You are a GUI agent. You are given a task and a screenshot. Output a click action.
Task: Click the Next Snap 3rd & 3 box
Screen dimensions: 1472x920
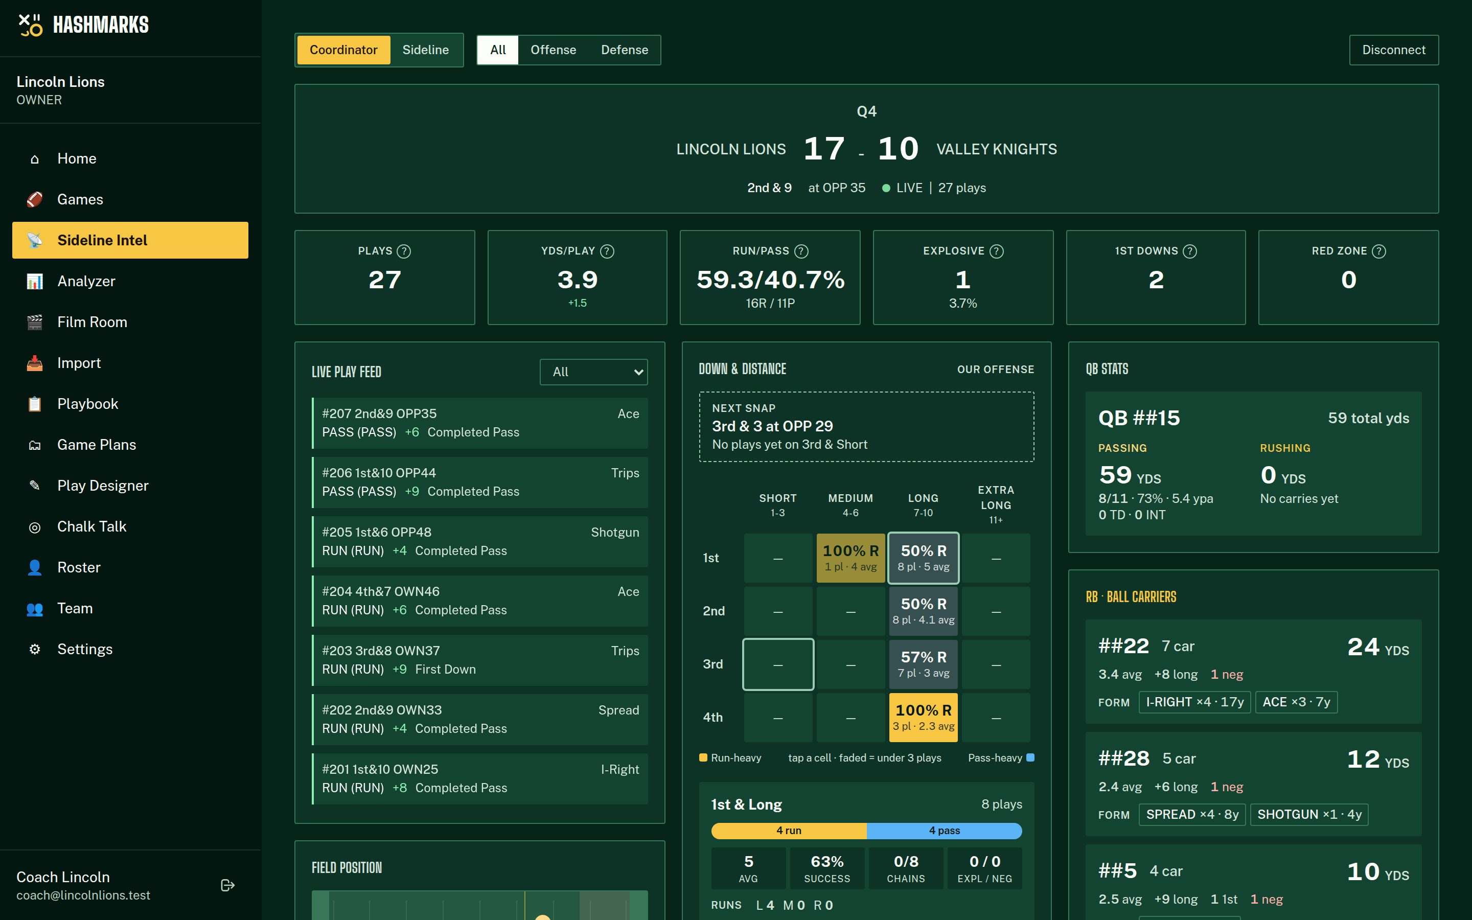point(866,427)
